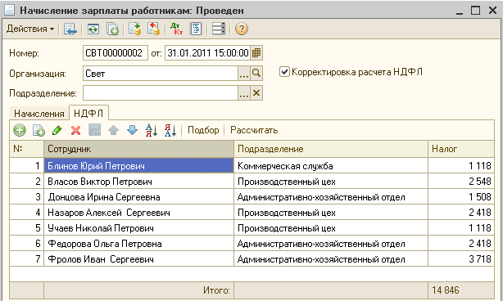Click the refresh document toolbar icon
The image size is (503, 301).
93,29
